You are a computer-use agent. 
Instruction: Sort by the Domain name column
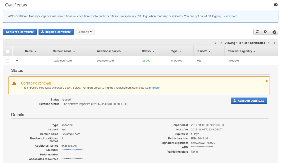pyautogui.click(x=64, y=51)
